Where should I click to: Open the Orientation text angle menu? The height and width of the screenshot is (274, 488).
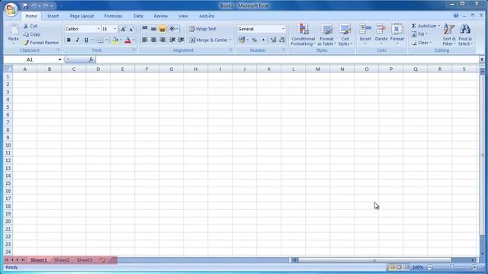coord(174,29)
